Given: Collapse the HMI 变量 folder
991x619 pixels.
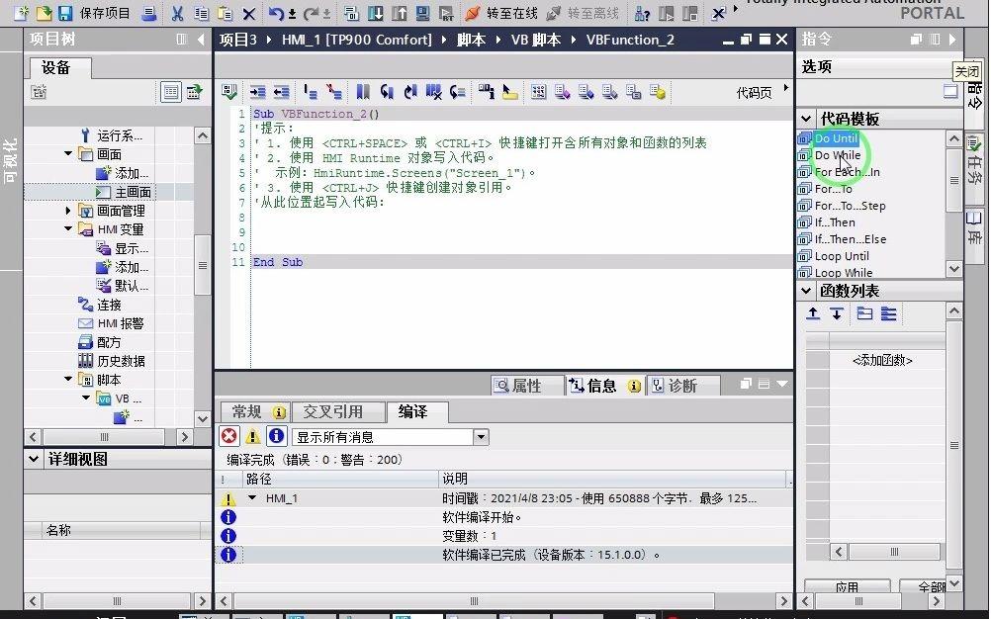Looking at the screenshot, I should [68, 228].
